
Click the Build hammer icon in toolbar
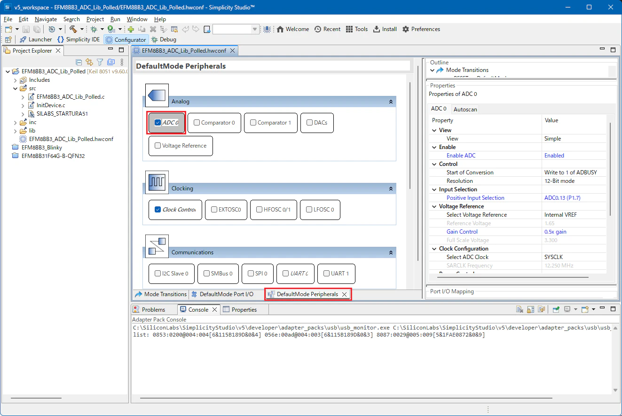point(73,29)
